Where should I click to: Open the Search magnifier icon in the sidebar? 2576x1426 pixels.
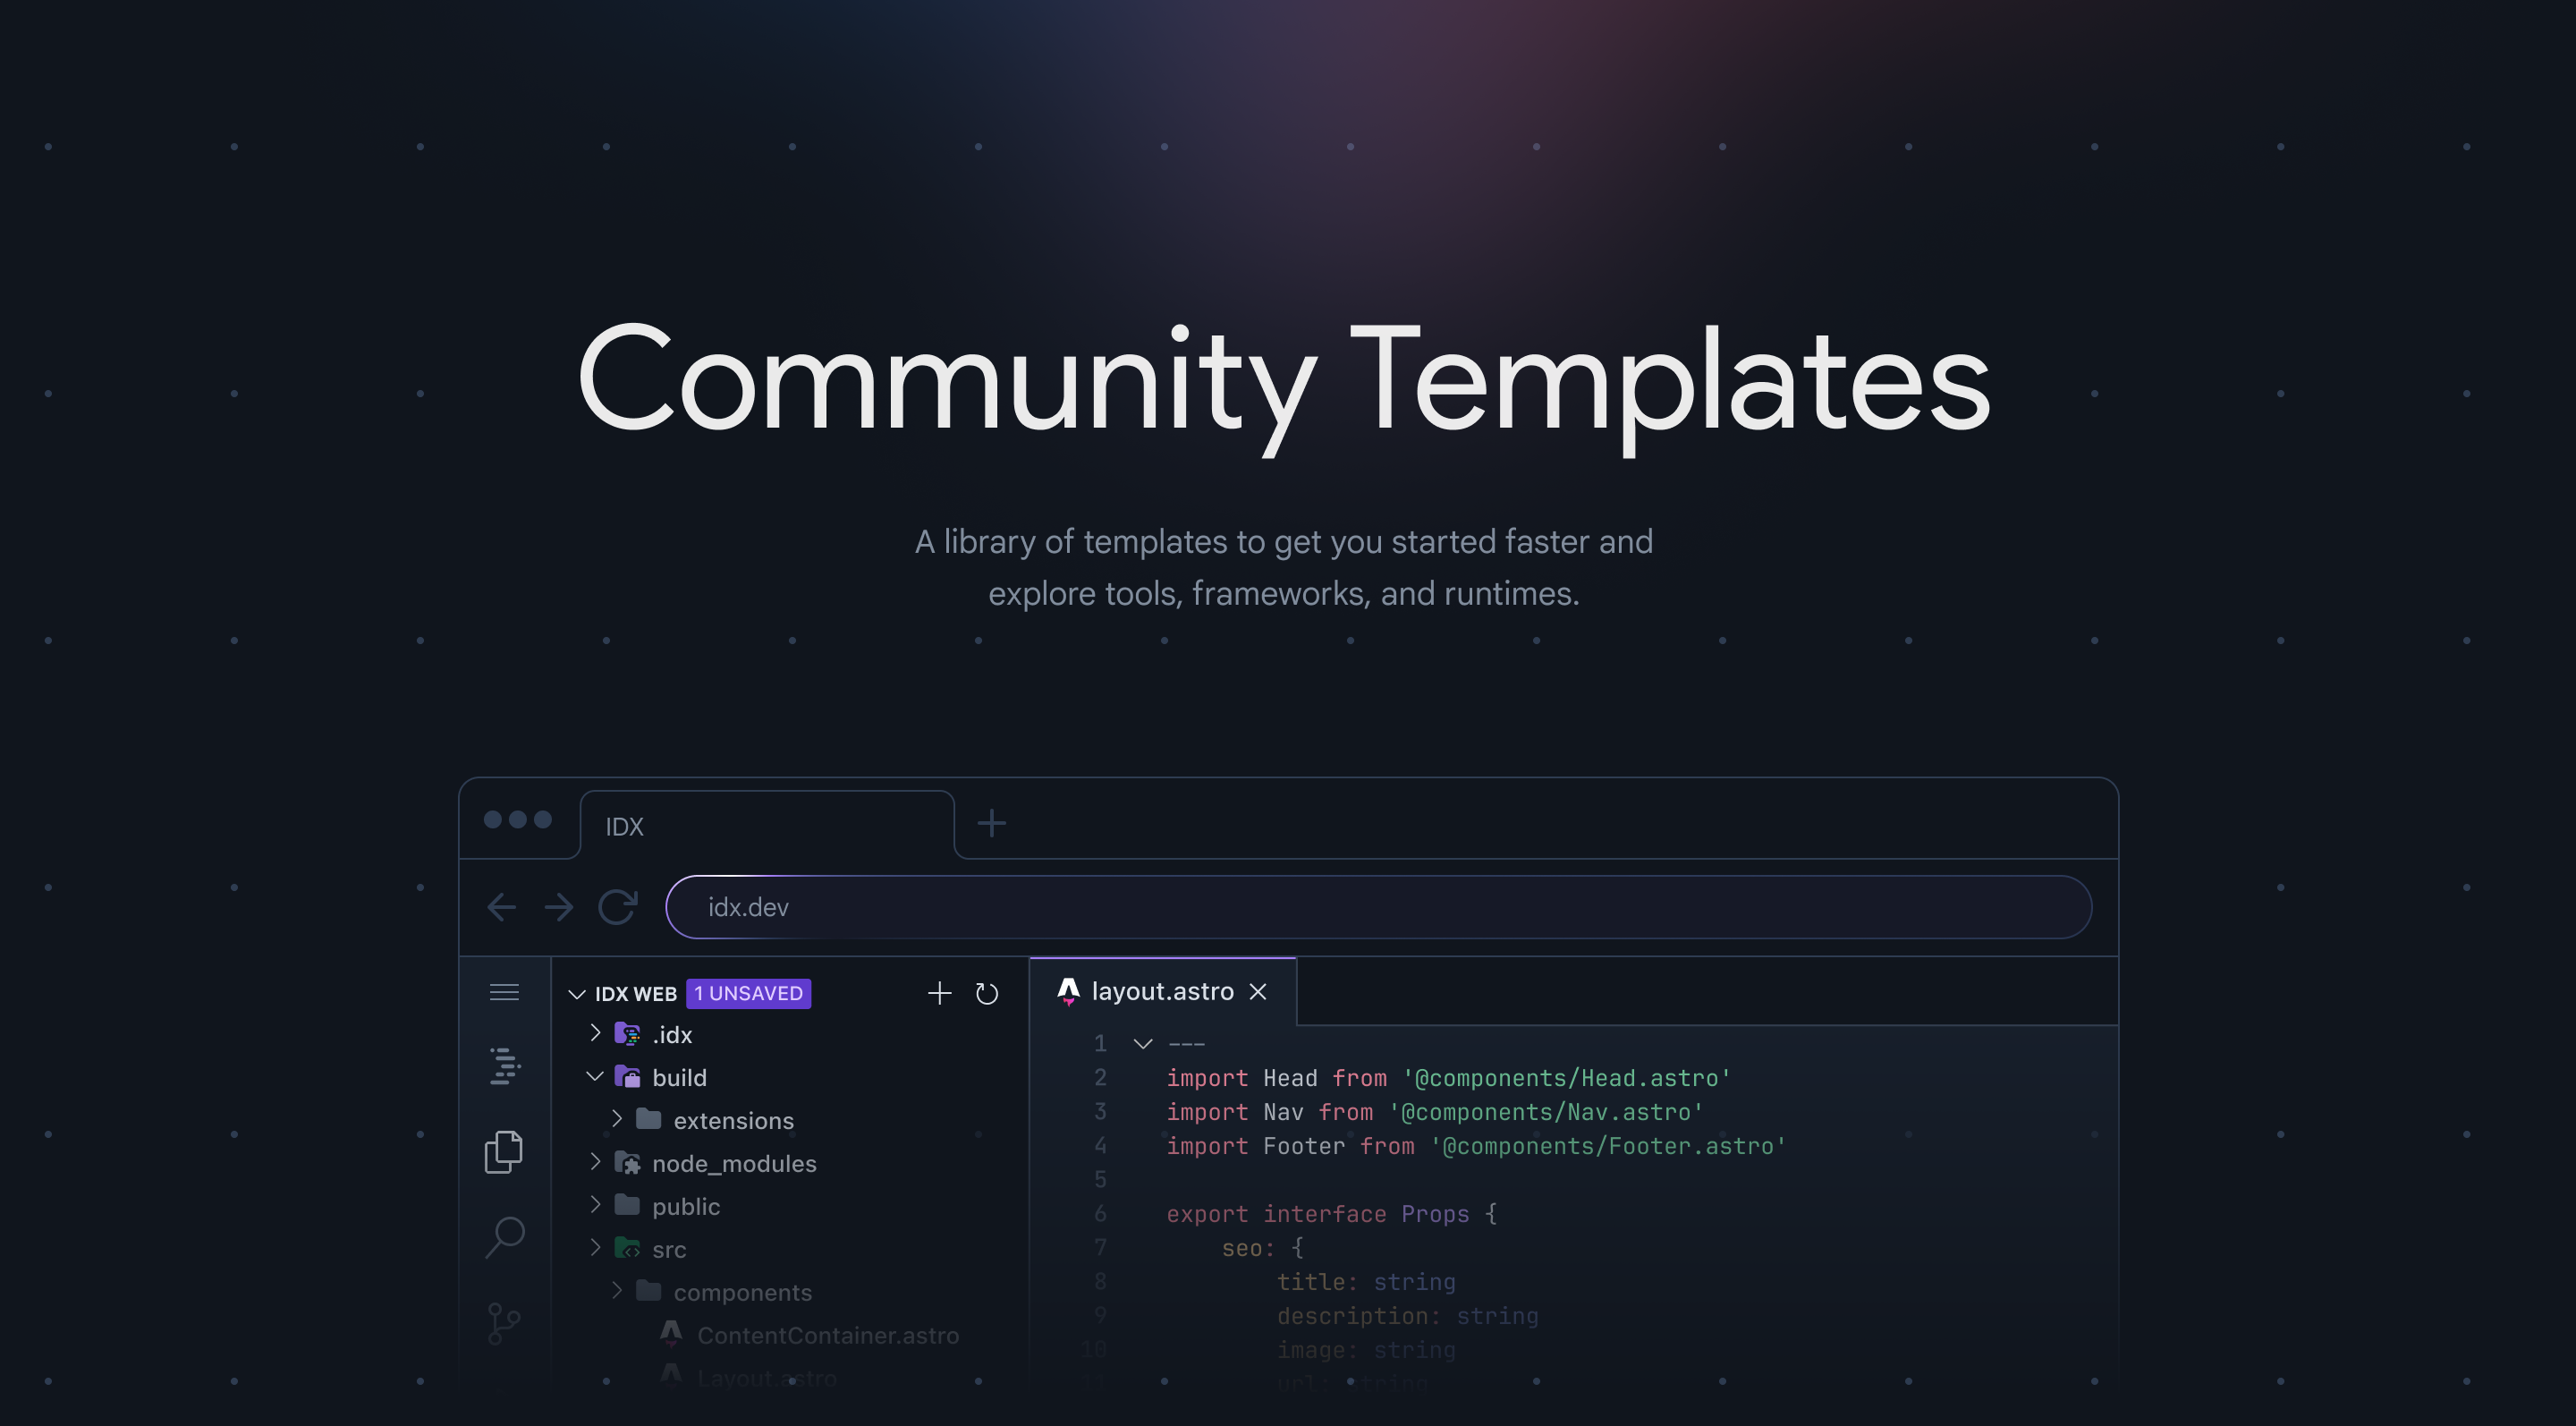(505, 1237)
